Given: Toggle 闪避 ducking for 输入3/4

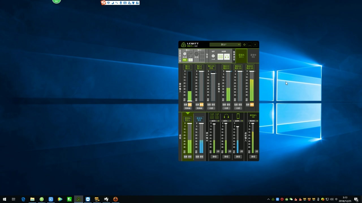Looking at the screenshot, I should 211,108.
